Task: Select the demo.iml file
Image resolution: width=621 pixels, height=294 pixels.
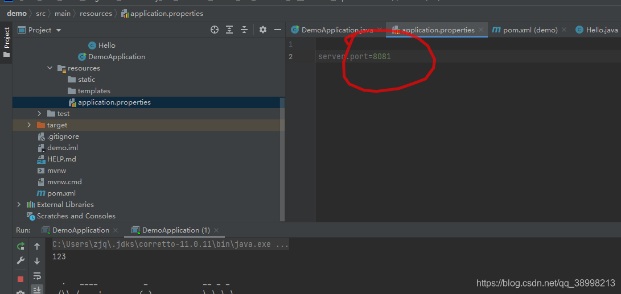Action: click(57, 148)
